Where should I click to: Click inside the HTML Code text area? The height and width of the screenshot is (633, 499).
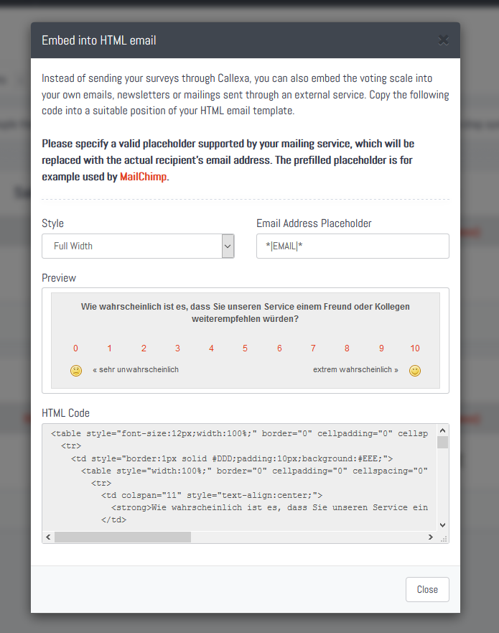(x=240, y=477)
